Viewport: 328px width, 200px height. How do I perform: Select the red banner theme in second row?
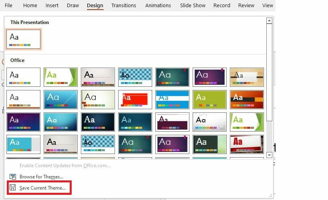point(135,99)
